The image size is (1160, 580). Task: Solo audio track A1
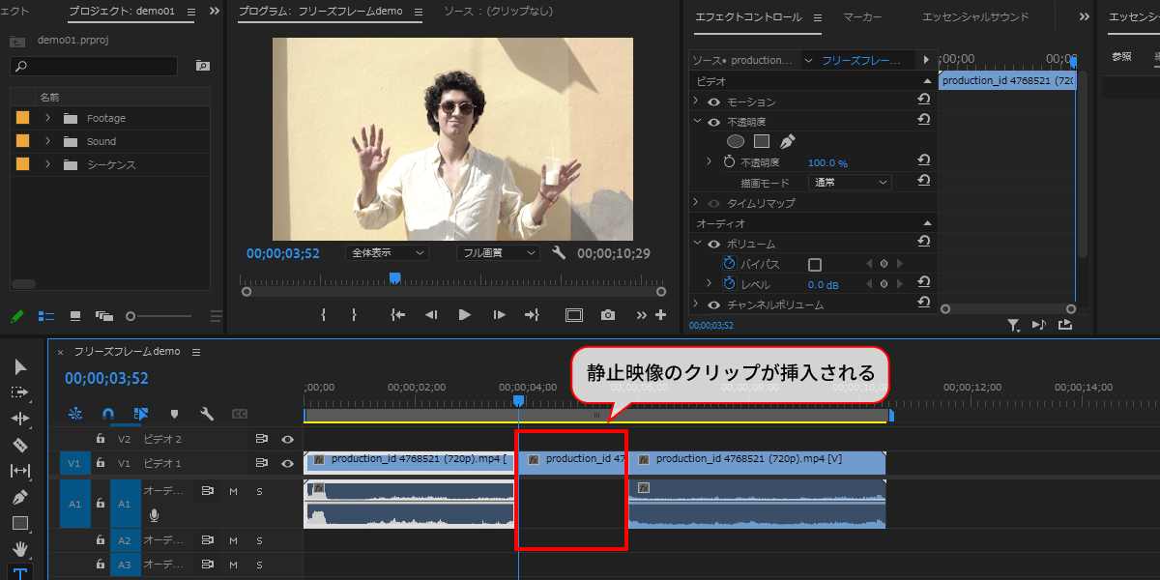[x=259, y=491]
